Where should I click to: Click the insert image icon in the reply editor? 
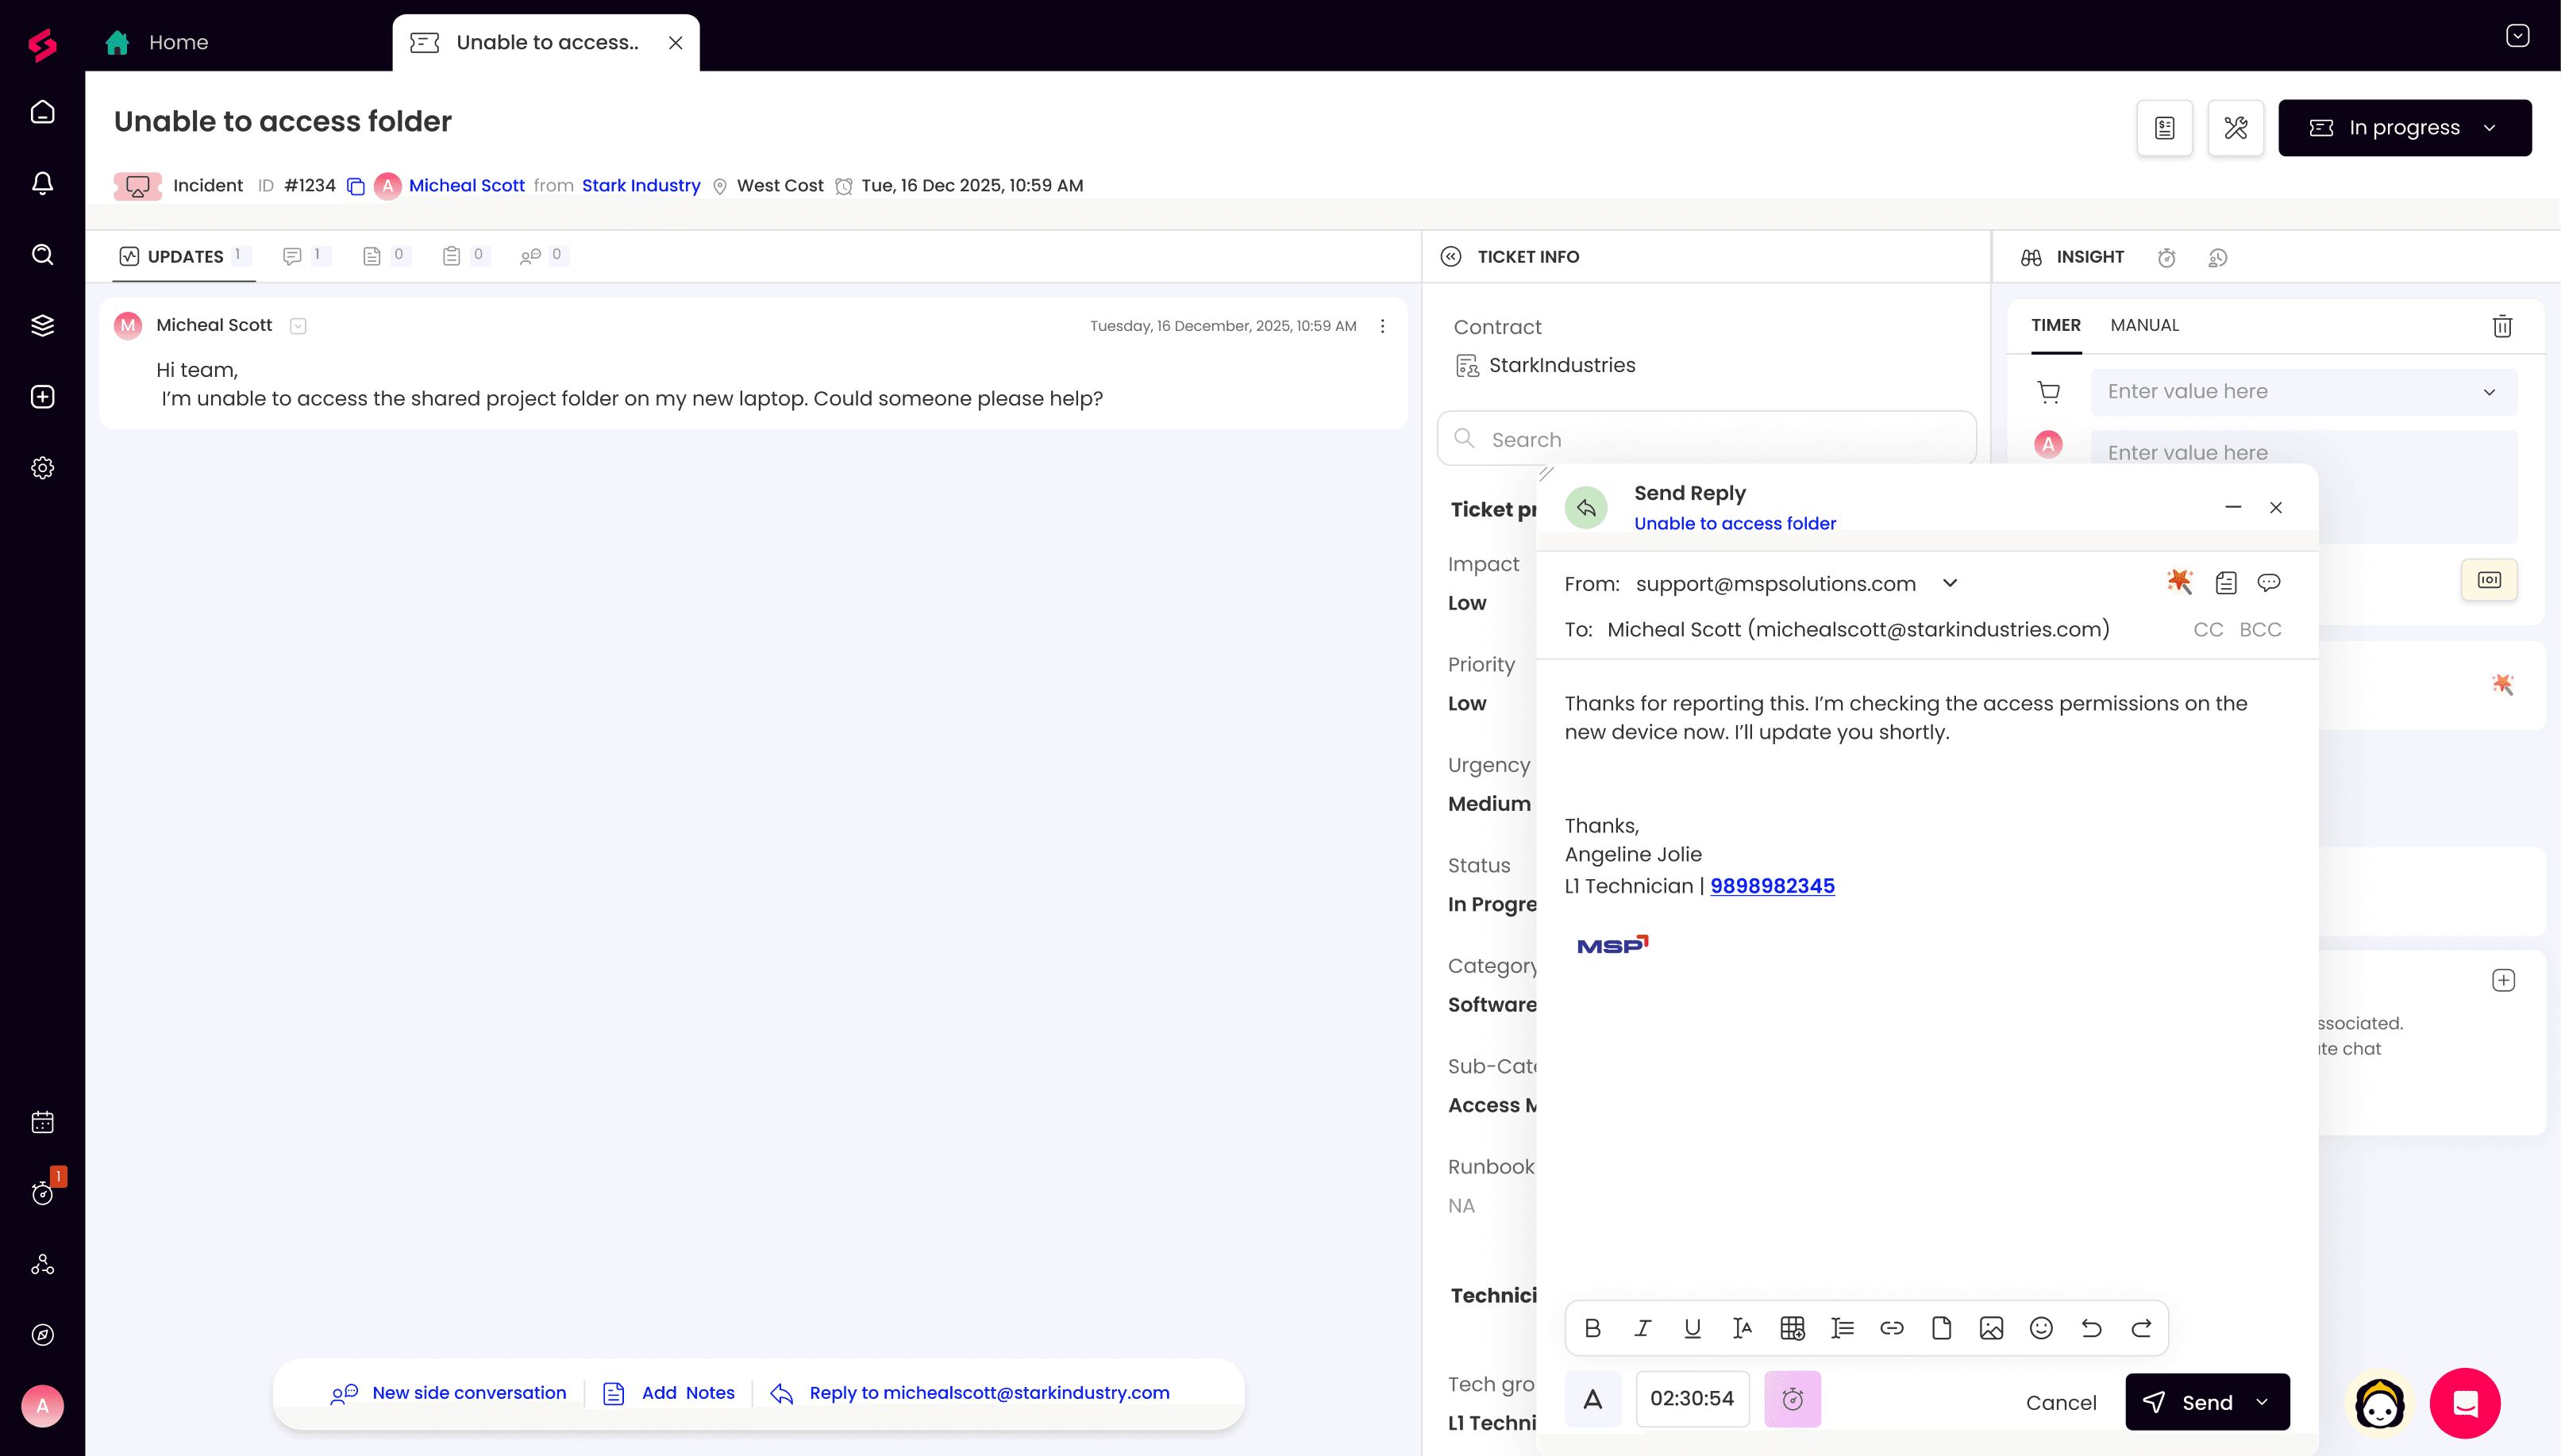(x=1991, y=1328)
